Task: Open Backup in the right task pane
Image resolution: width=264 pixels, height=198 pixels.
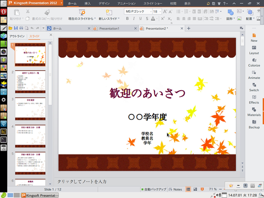Action: [x=254, y=124]
